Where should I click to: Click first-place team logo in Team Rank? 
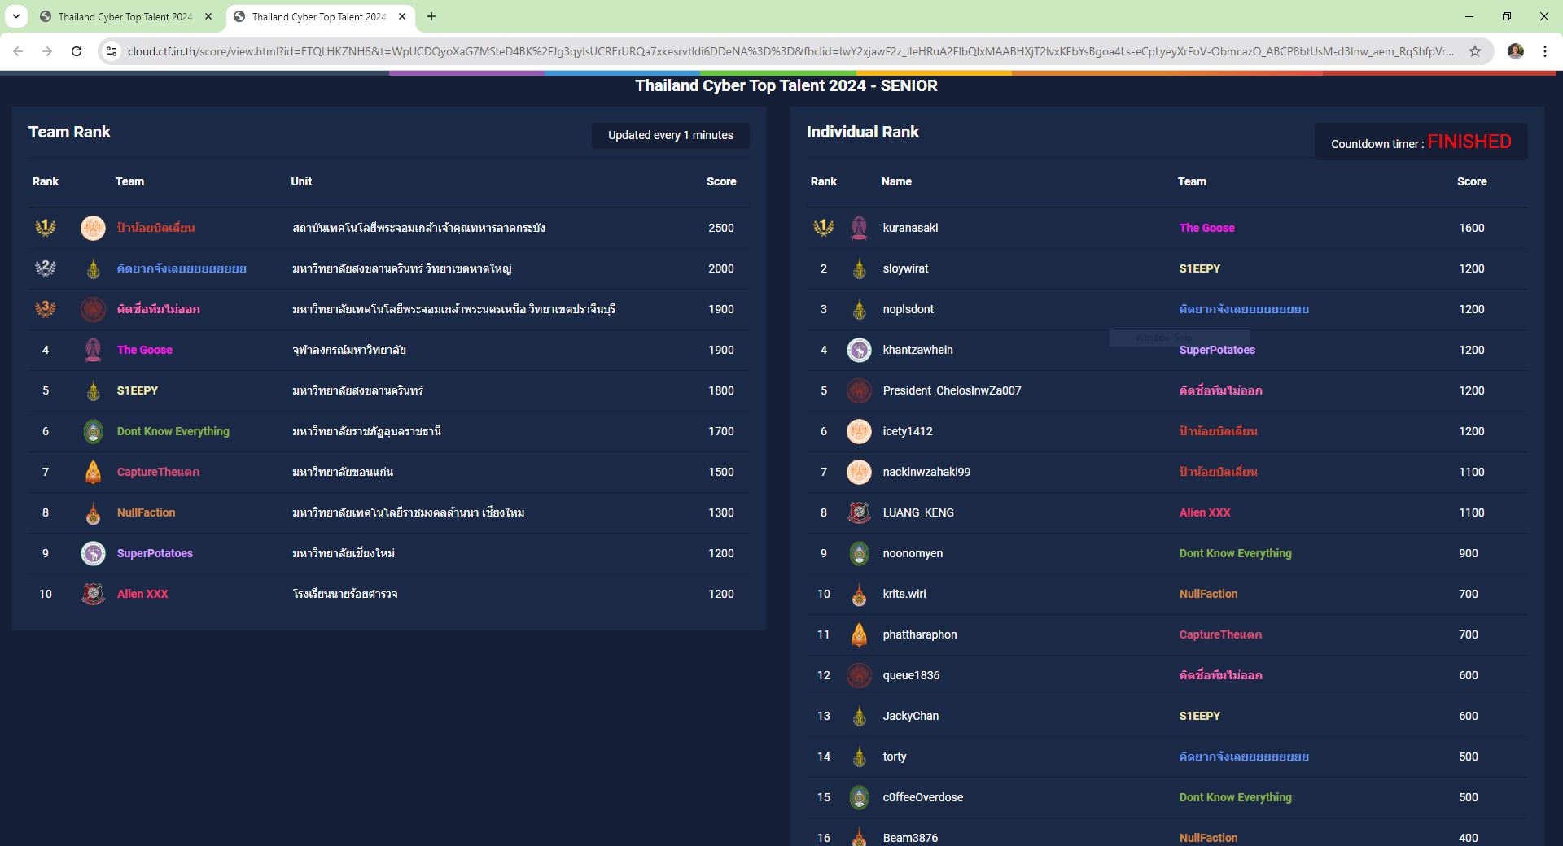[93, 228]
